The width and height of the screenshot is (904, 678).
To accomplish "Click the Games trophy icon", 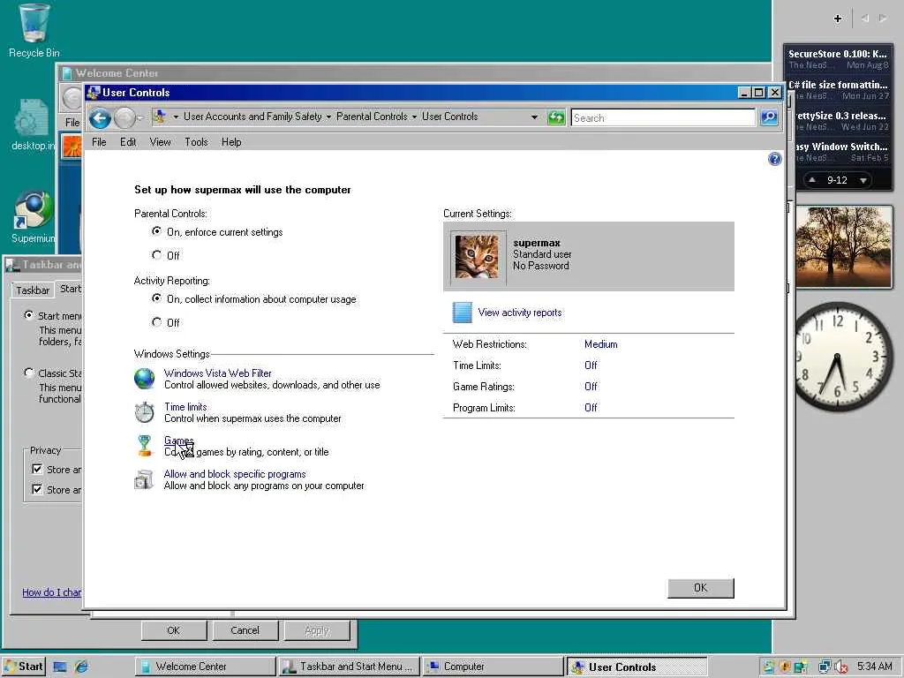I will coord(144,446).
